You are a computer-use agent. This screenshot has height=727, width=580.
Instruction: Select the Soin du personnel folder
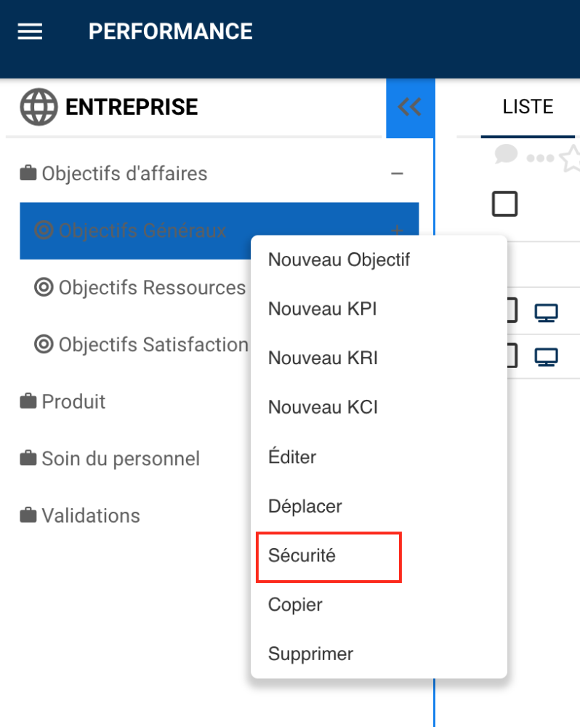tap(120, 459)
